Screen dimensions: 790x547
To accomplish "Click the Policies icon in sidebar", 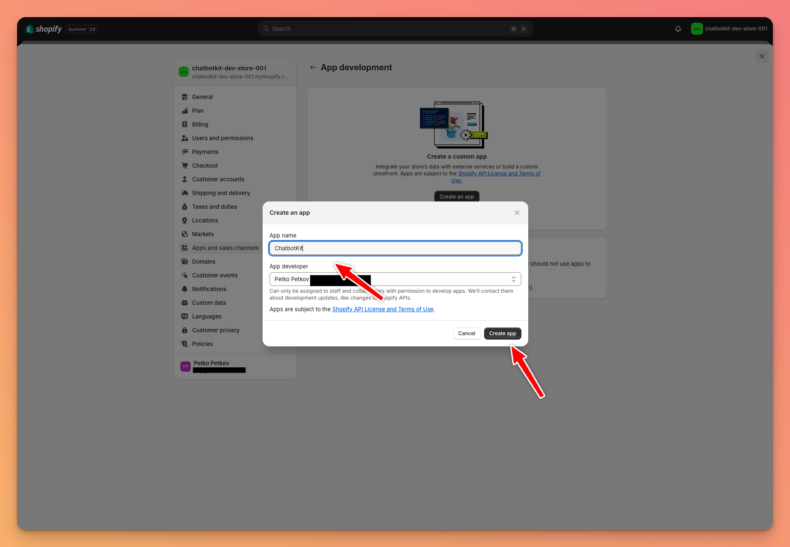I will tap(185, 344).
